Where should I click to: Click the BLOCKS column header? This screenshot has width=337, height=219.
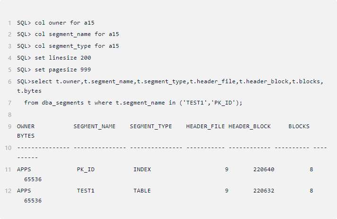coord(299,126)
